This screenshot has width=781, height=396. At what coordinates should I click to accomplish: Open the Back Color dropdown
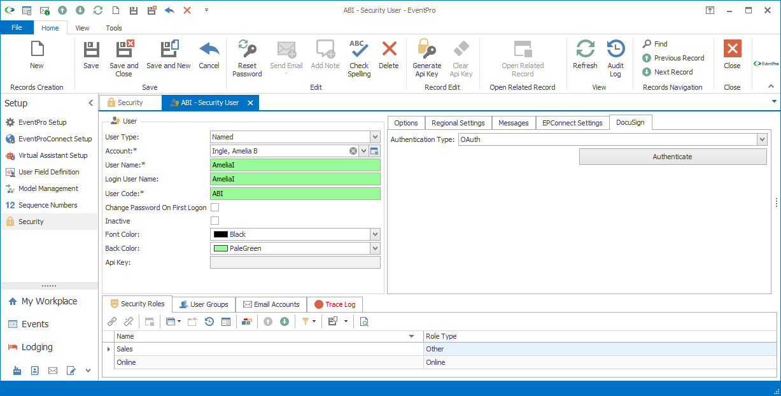coord(375,248)
